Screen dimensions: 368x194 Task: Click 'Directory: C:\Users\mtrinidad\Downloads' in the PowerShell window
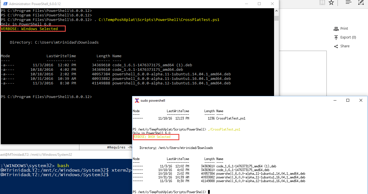pos(54,42)
